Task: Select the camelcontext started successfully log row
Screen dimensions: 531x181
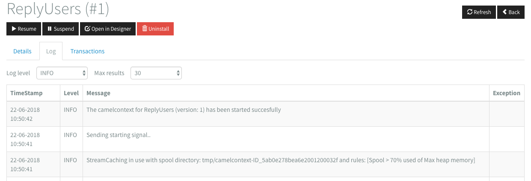Action: click(184, 110)
